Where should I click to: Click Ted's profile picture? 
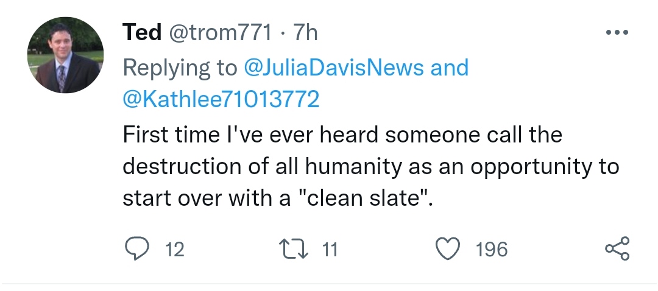[x=65, y=55]
